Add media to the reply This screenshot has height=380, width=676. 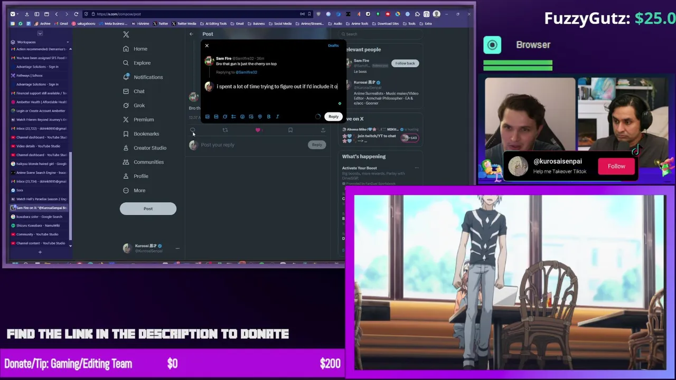(208, 117)
